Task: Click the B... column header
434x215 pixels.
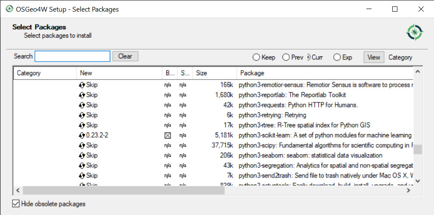Action: [170, 73]
